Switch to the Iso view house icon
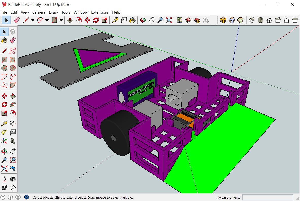300x201 pixels. (252, 20)
